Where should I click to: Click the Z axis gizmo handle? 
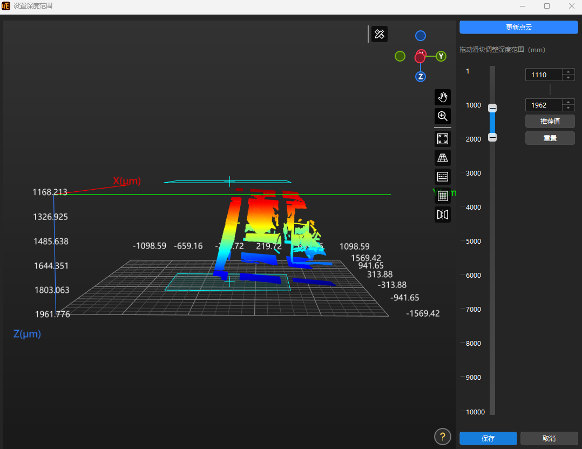tap(420, 77)
